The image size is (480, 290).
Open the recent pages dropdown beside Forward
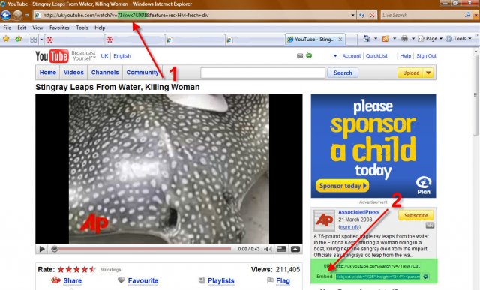coord(27,15)
